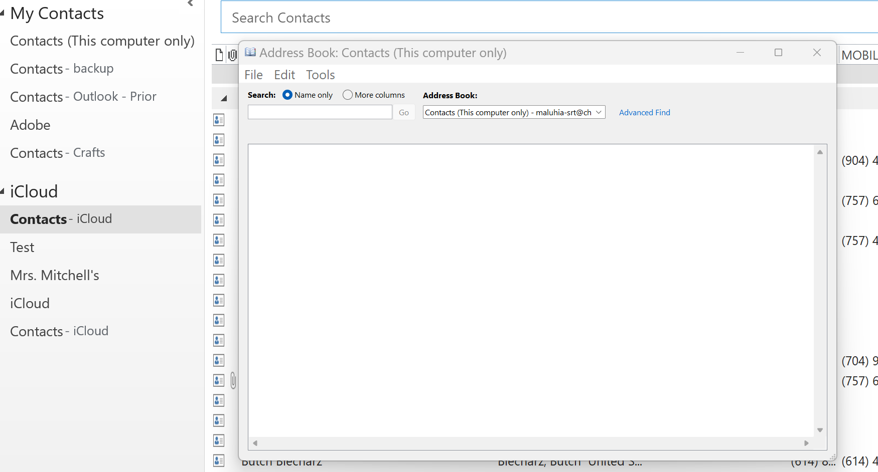The height and width of the screenshot is (472, 878).
Task: Open the Tools menu in Address Book
Action: point(321,75)
